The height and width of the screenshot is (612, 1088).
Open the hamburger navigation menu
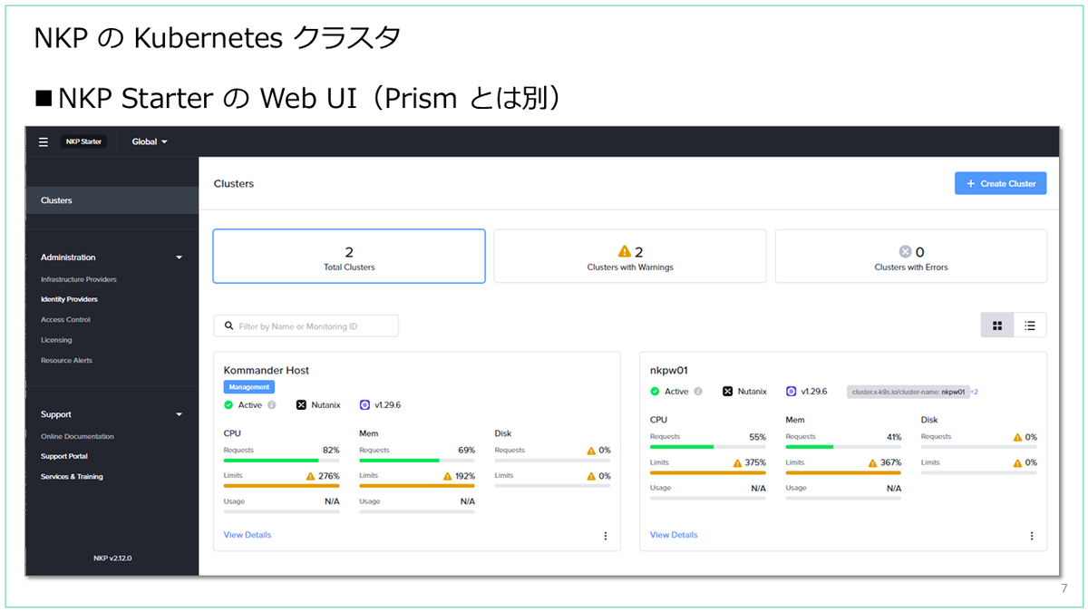[43, 141]
